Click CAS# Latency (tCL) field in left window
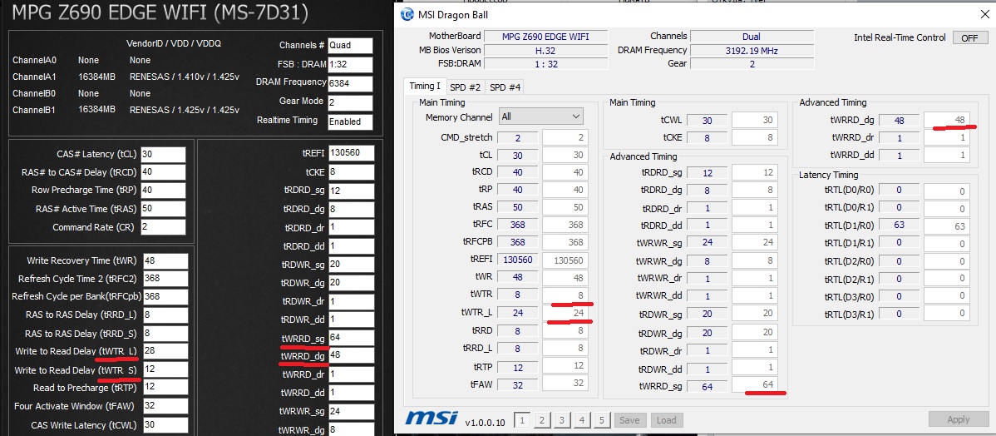The height and width of the screenshot is (436, 996). tap(164, 155)
